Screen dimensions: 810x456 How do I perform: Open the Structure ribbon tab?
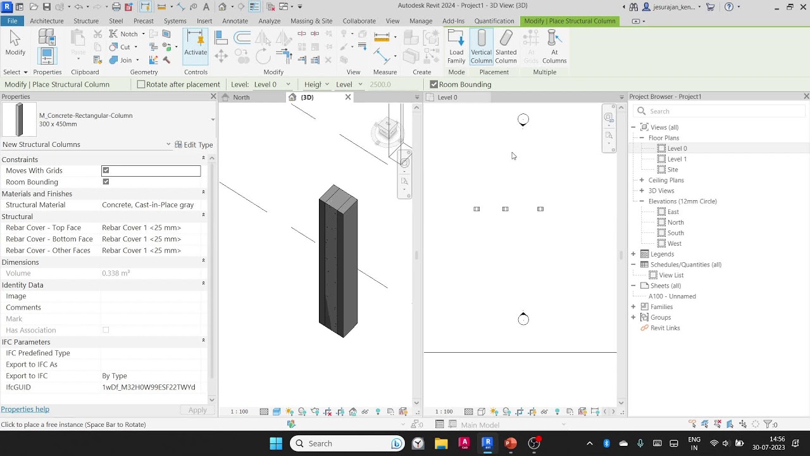[x=86, y=21]
